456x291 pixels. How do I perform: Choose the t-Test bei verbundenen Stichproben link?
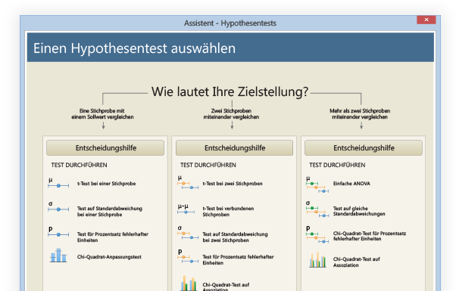228,212
